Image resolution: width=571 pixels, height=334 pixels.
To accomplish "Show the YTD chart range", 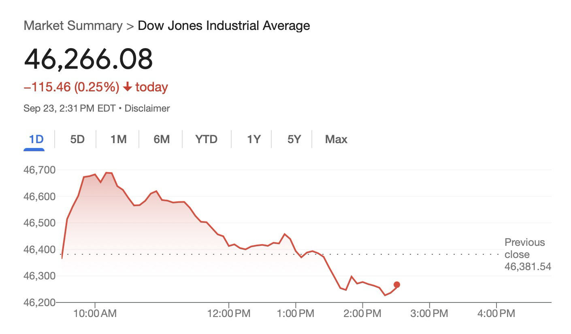I will pyautogui.click(x=206, y=140).
